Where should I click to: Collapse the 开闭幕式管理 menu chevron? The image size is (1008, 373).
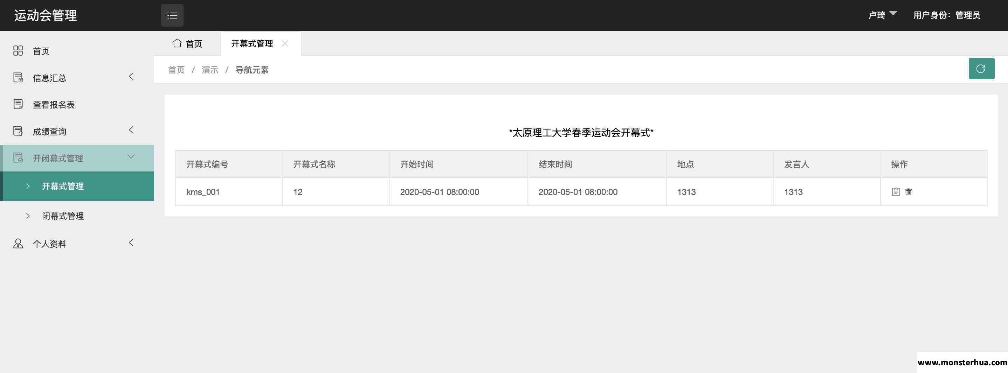pyautogui.click(x=131, y=157)
